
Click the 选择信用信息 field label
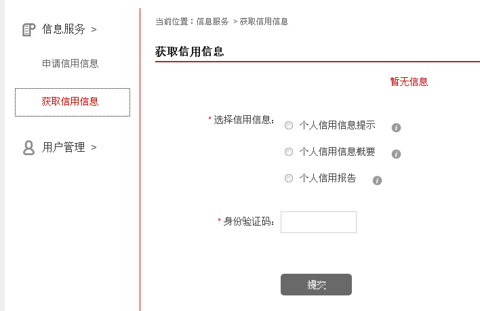point(243,120)
